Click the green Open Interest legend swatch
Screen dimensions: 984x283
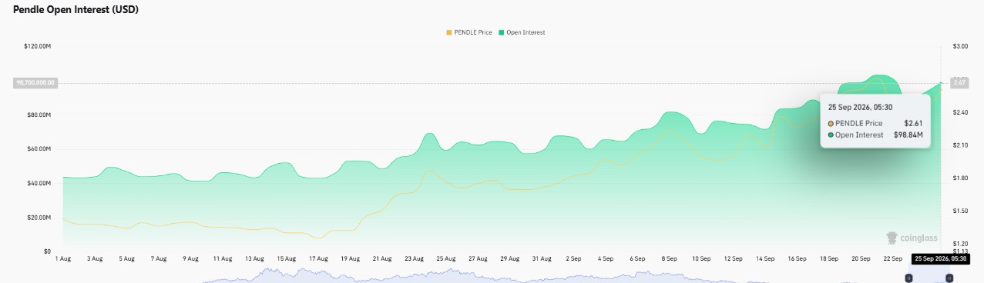click(502, 32)
